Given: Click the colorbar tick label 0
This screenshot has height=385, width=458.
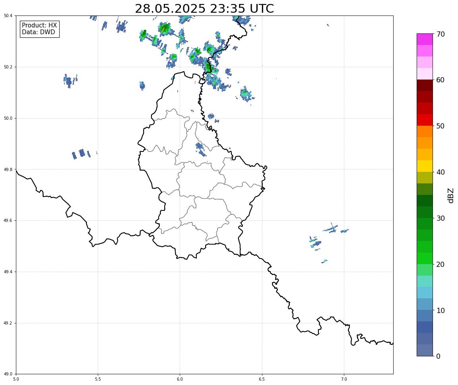Looking at the screenshot, I should (438, 356).
